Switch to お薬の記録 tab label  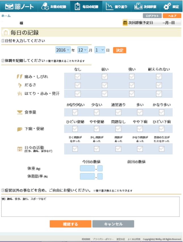click(58, 7)
